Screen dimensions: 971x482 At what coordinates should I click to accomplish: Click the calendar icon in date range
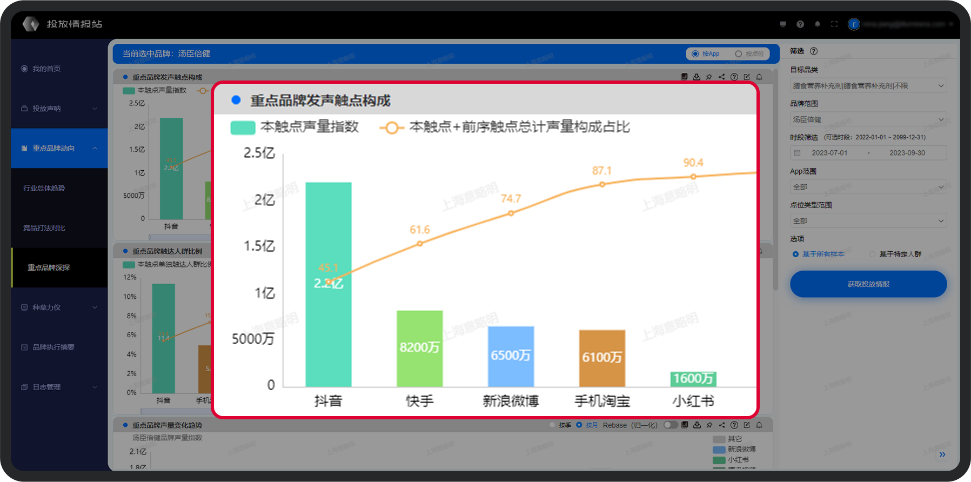(x=797, y=153)
